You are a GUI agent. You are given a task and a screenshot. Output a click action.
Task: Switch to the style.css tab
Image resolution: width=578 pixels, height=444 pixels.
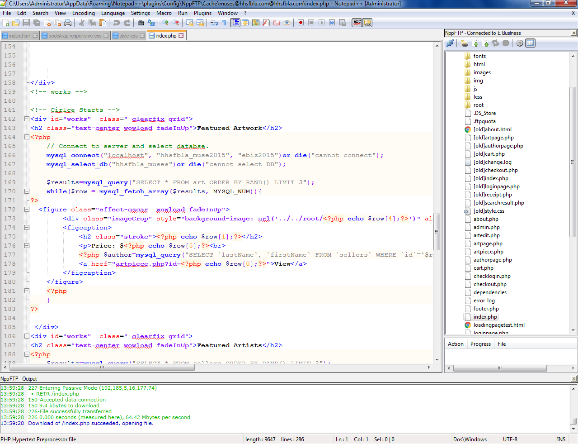128,36
